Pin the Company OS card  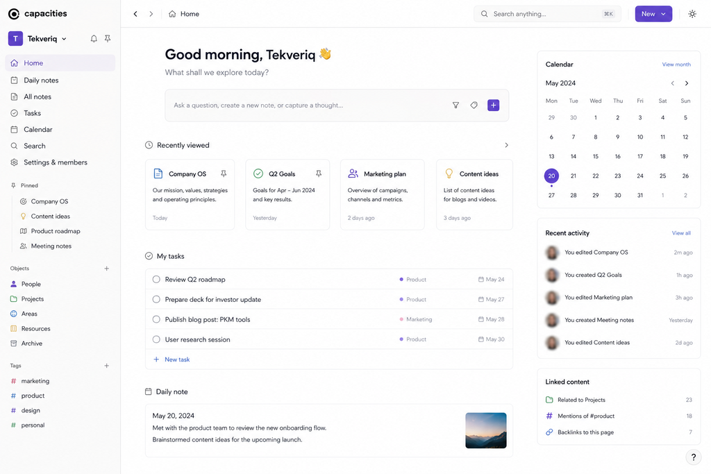(x=224, y=173)
